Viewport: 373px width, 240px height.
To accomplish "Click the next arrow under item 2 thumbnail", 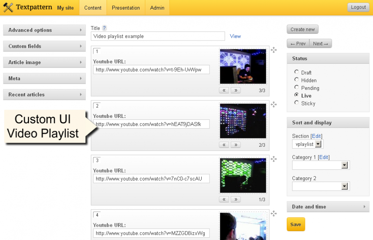I will pyautogui.click(x=235, y=144).
